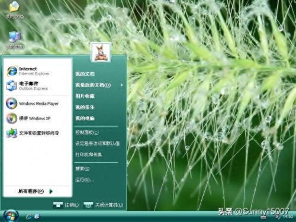
Task: Open Internet Explorer quick launch icon
Action: pyautogui.click(x=29, y=217)
